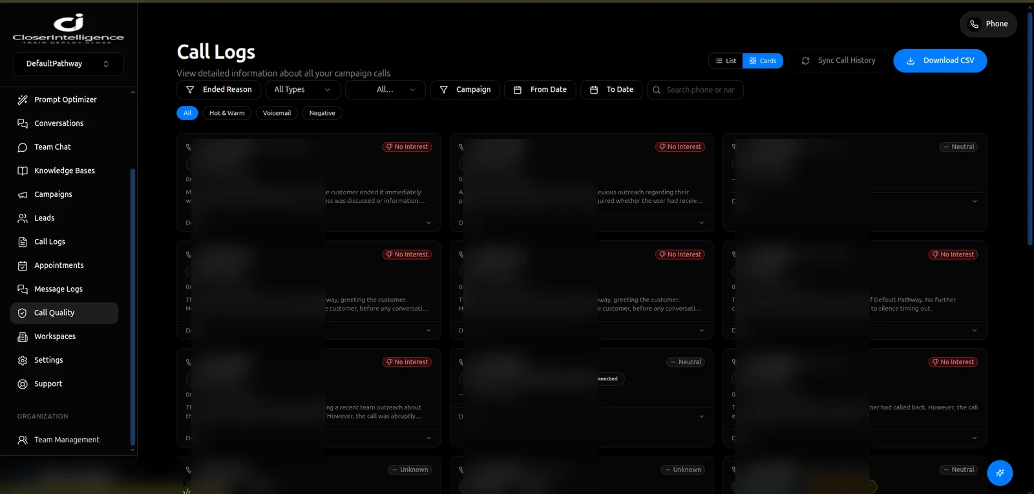Screen dimensions: 1034x494
Task: Click the Support sidebar item
Action: pos(65,384)
